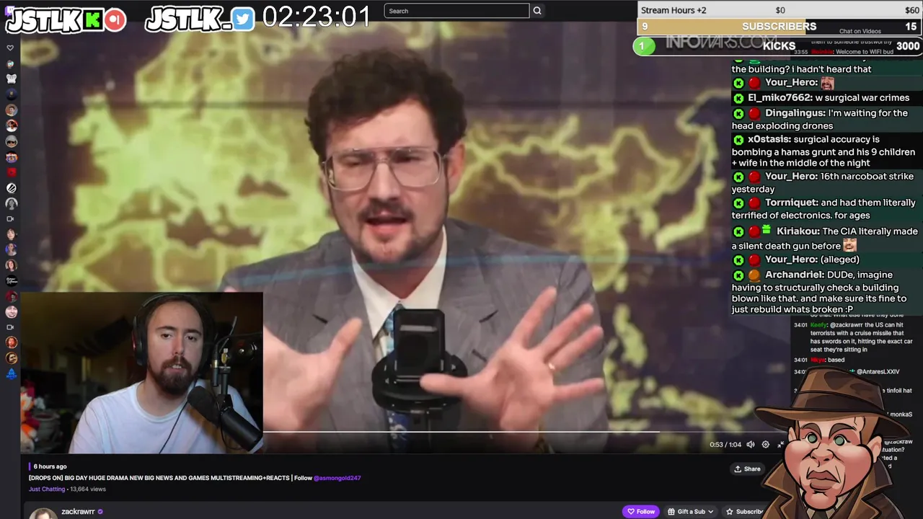Click the '6 hours ago' label
Image resolution: width=923 pixels, height=519 pixels.
point(50,466)
